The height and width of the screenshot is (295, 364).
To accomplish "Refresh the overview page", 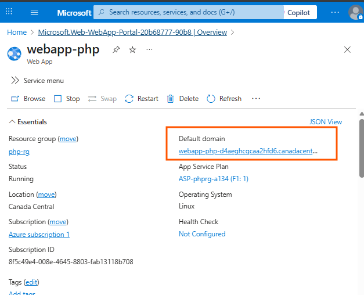I will [224, 99].
